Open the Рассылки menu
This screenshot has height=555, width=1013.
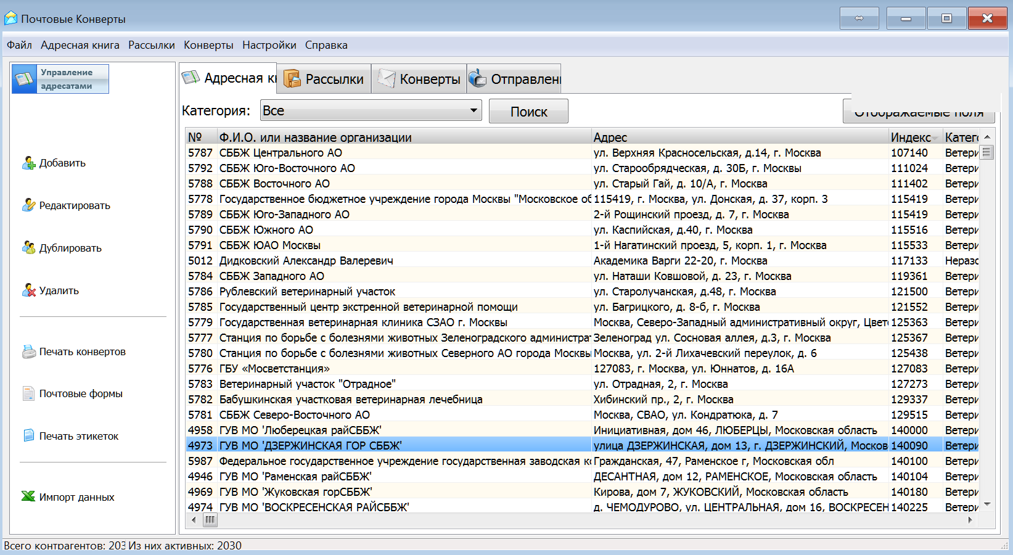tap(152, 45)
